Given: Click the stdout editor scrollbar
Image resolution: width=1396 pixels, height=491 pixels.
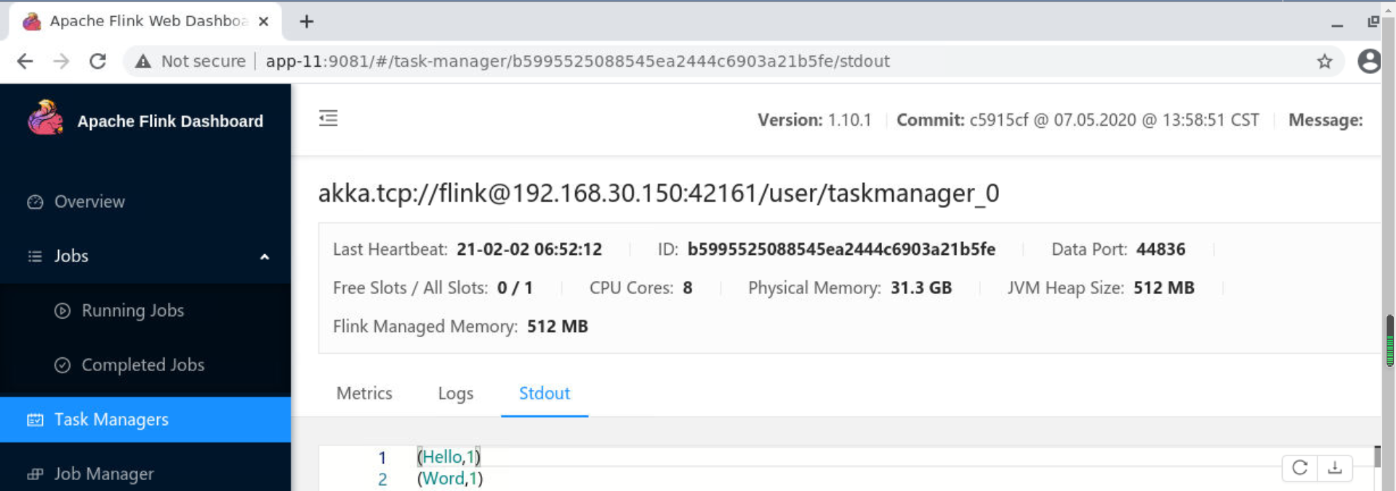Looking at the screenshot, I should point(1377,456).
